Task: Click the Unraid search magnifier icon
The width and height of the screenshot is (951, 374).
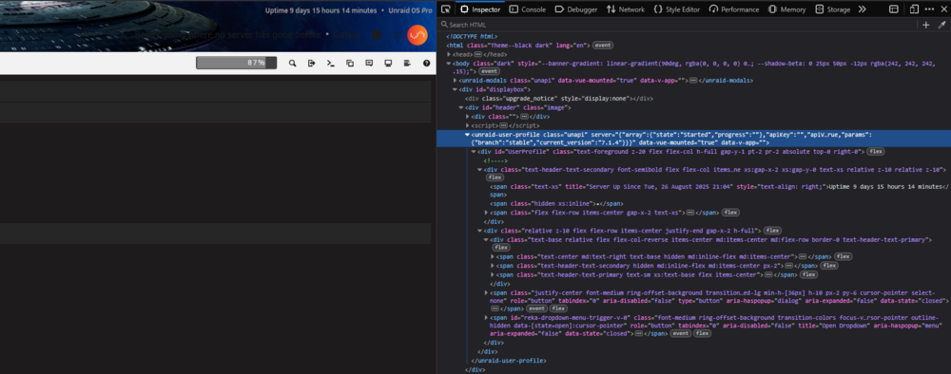Action: pyautogui.click(x=292, y=63)
